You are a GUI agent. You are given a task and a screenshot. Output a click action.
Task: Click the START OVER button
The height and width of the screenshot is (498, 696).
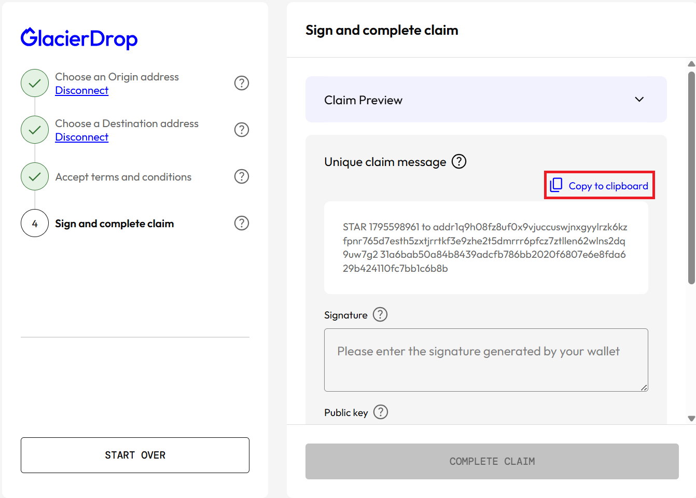pos(135,455)
